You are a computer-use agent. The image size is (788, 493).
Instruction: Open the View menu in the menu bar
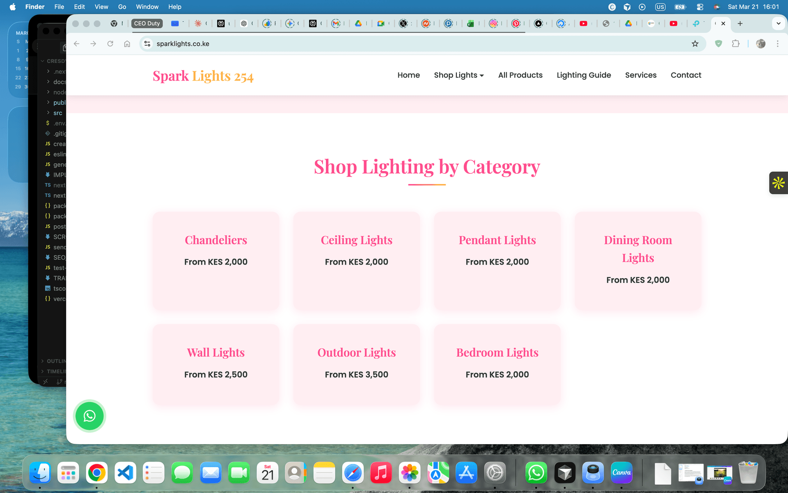pos(101,7)
